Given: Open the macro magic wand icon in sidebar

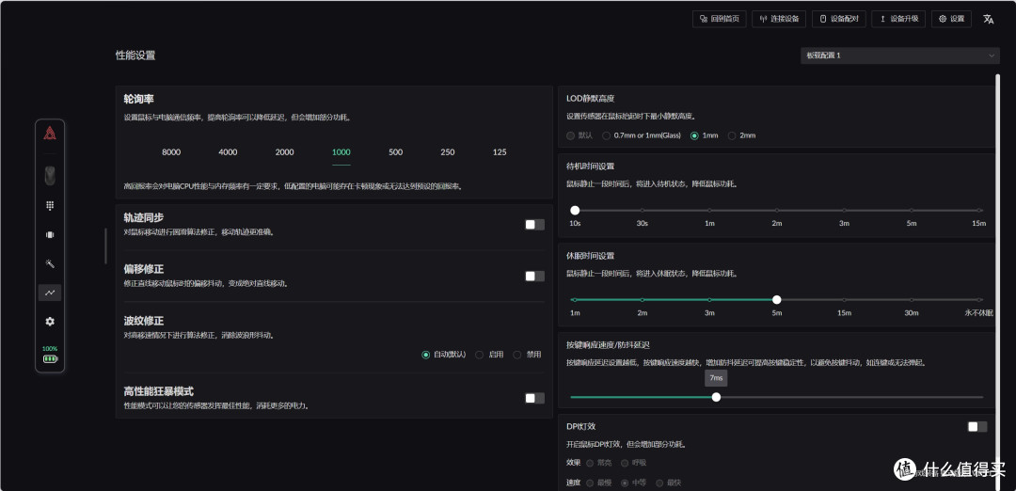Looking at the screenshot, I should click(x=50, y=263).
